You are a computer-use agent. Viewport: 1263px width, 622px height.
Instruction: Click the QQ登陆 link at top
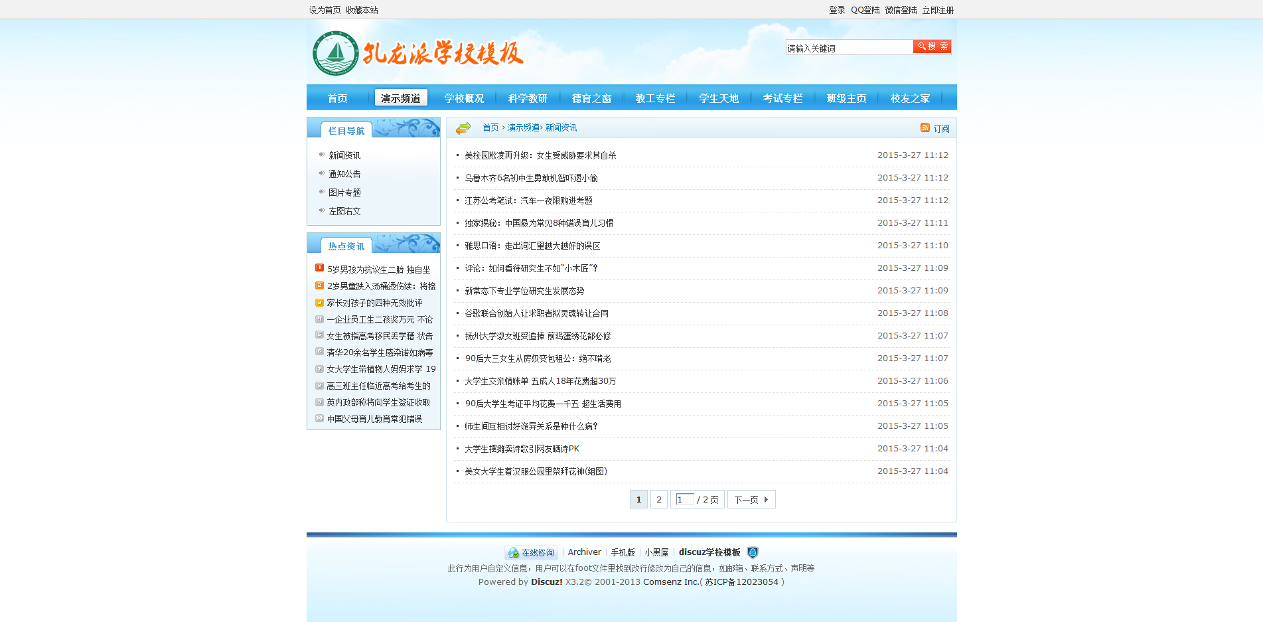(865, 10)
